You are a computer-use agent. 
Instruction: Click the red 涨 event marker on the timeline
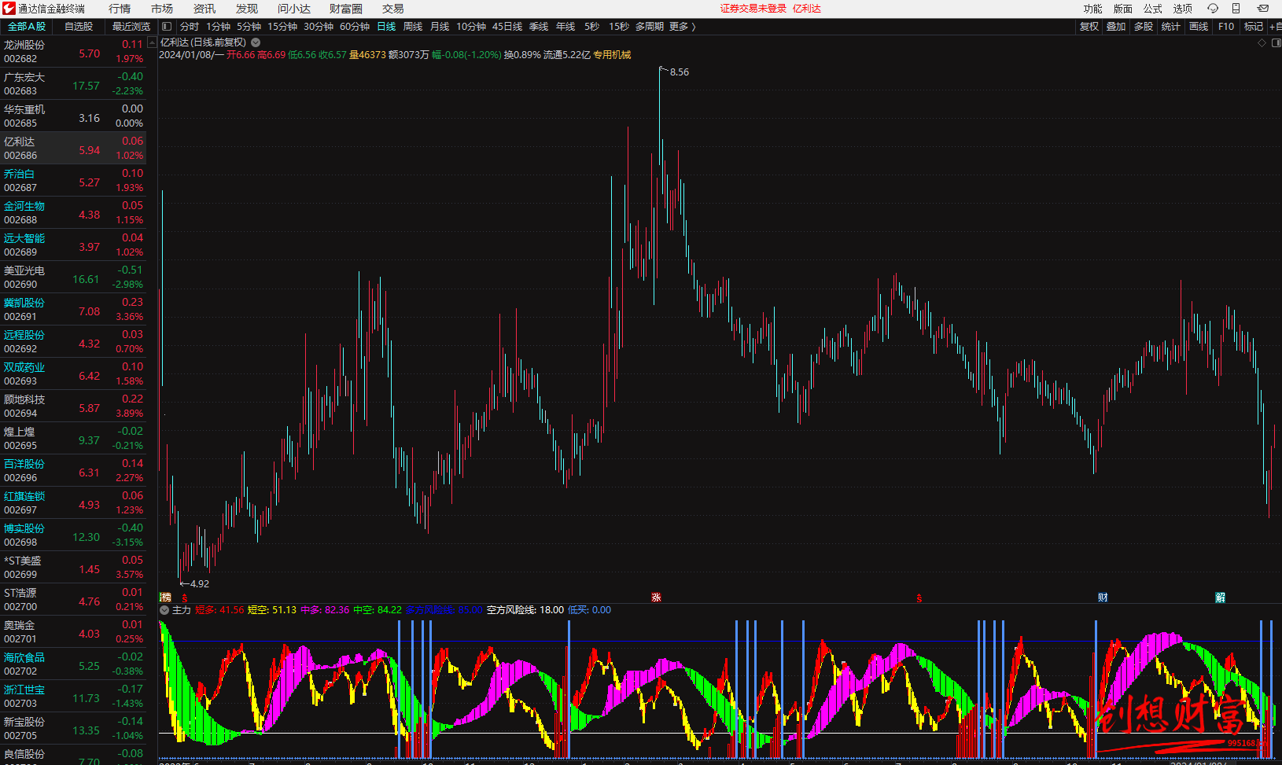656,598
